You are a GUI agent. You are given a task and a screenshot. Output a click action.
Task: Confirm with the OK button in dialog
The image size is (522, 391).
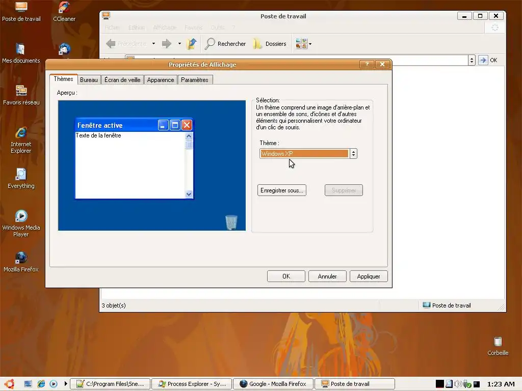(x=286, y=276)
